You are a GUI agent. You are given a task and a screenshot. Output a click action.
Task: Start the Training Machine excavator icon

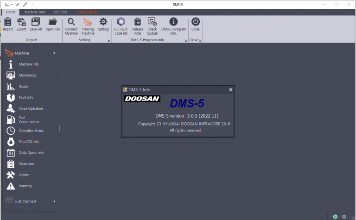88,22
